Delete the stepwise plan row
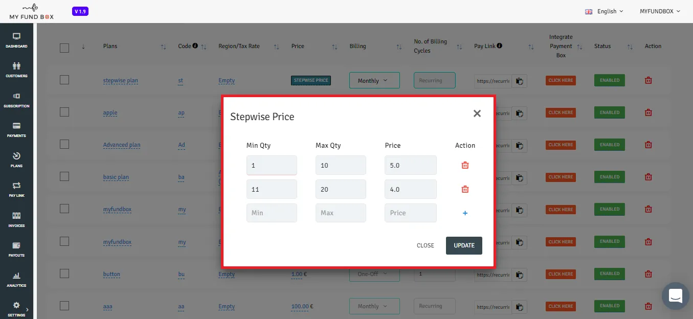693x319 pixels. tap(649, 80)
